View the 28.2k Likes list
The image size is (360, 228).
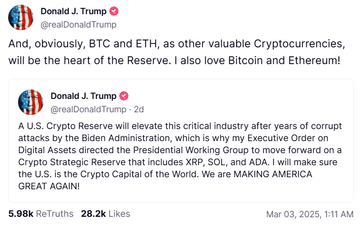(x=105, y=213)
